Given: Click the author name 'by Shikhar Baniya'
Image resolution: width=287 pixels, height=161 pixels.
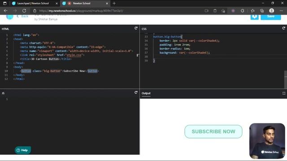Looking at the screenshot, I should pyautogui.click(x=46, y=19).
